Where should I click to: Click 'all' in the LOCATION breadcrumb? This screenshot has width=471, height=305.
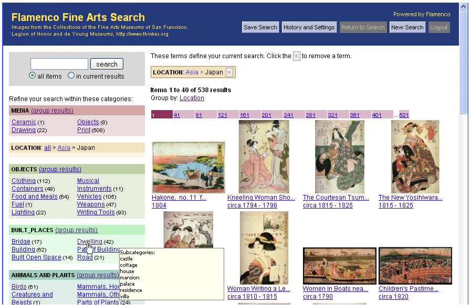click(47, 148)
